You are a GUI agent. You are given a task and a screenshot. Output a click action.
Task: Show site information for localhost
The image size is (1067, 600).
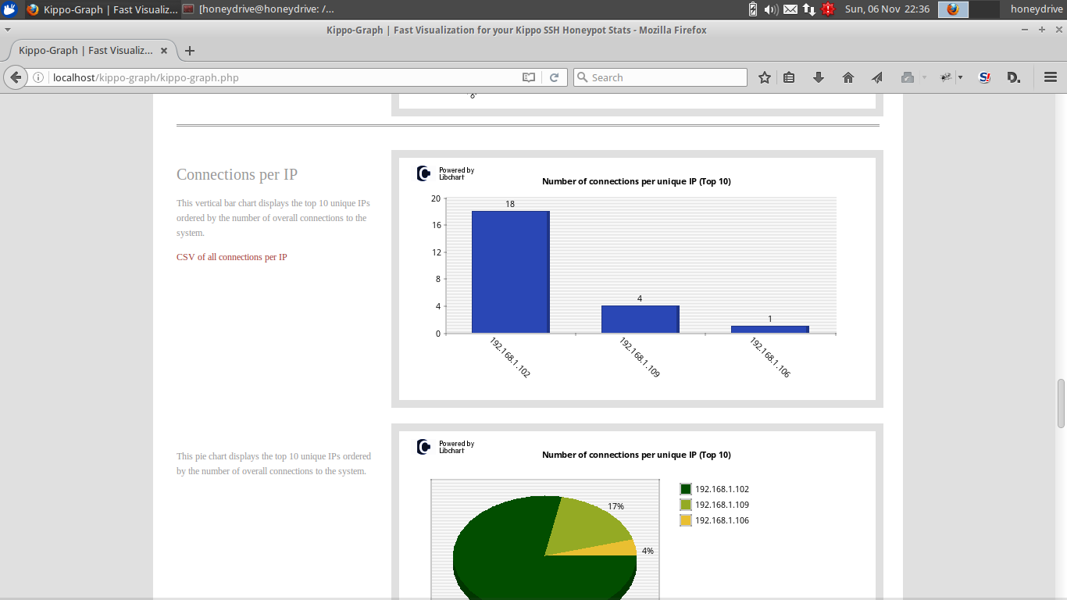pos(38,77)
